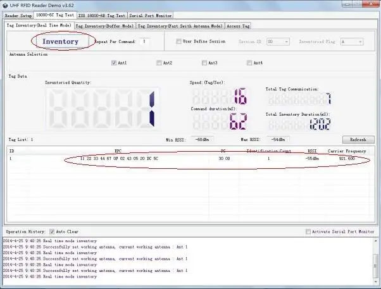Enable the User Define Session checkbox

pyautogui.click(x=178, y=42)
